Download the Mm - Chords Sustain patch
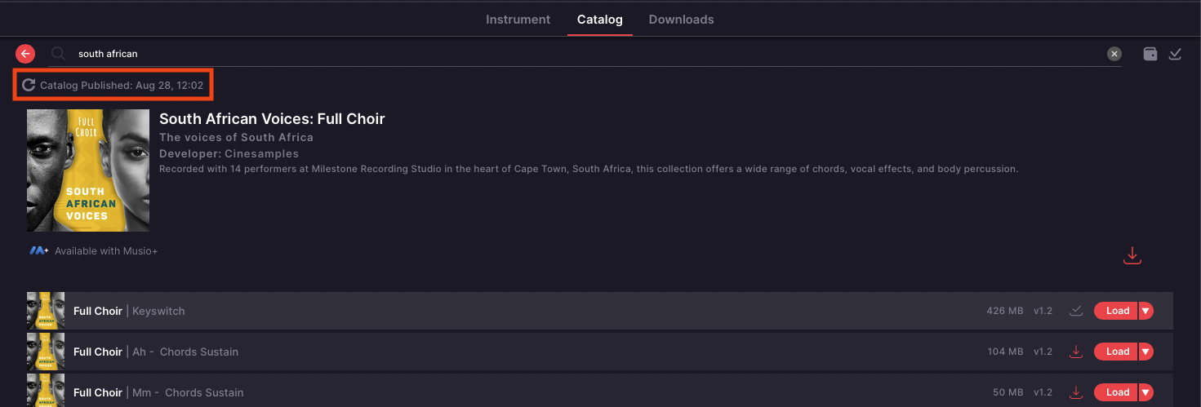 [x=1076, y=392]
